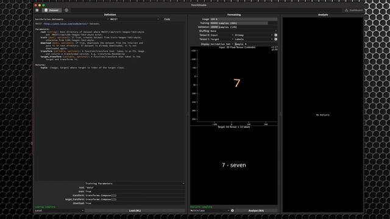Open the Multiclass analysis dropdown
Viewport: 390px width, 219px height.
point(210,210)
